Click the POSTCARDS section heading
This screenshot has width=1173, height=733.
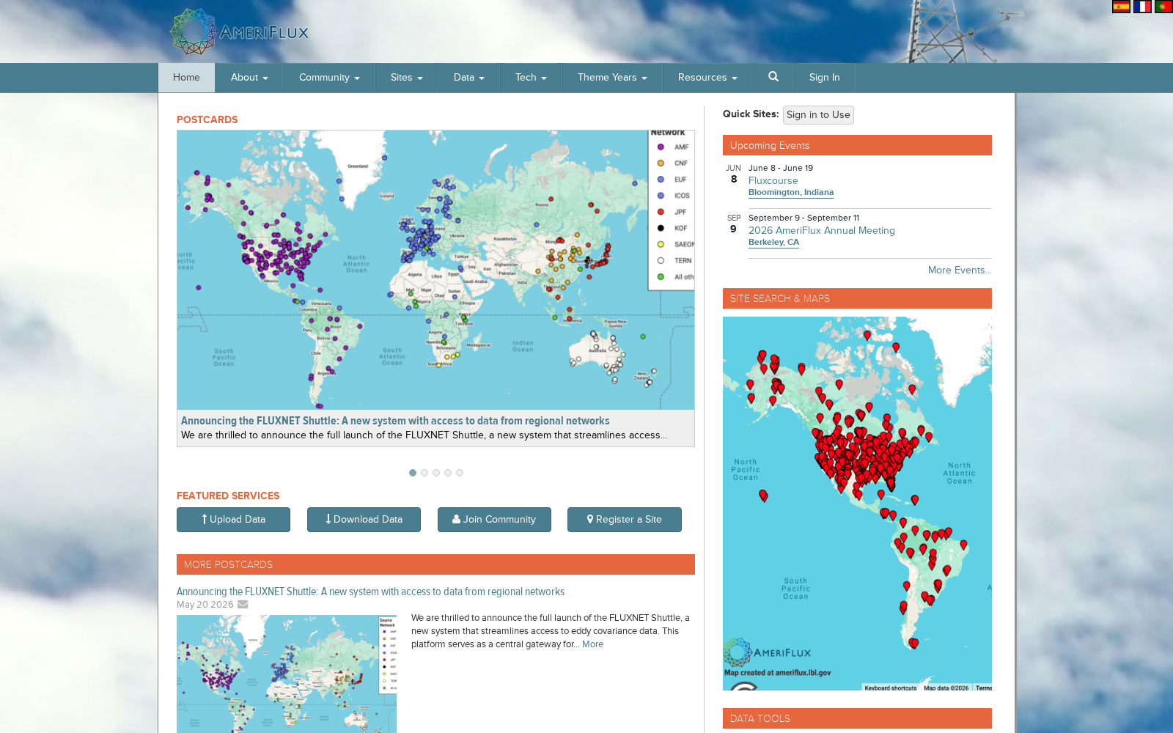click(207, 119)
